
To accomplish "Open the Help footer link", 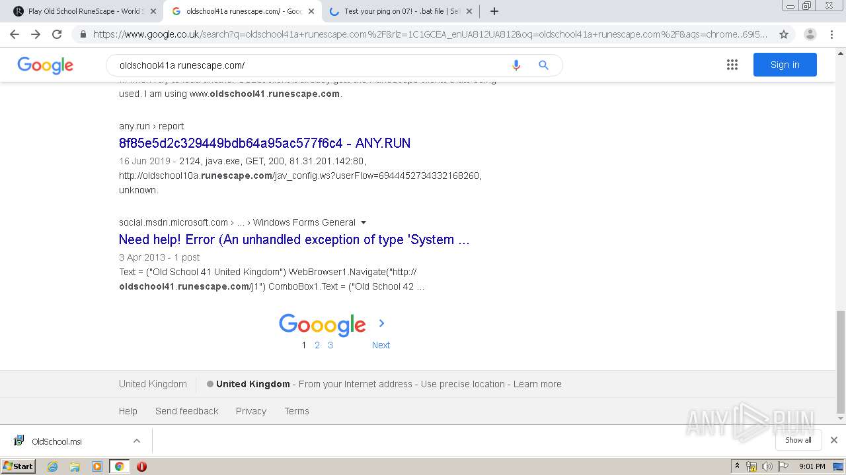I will pyautogui.click(x=128, y=411).
